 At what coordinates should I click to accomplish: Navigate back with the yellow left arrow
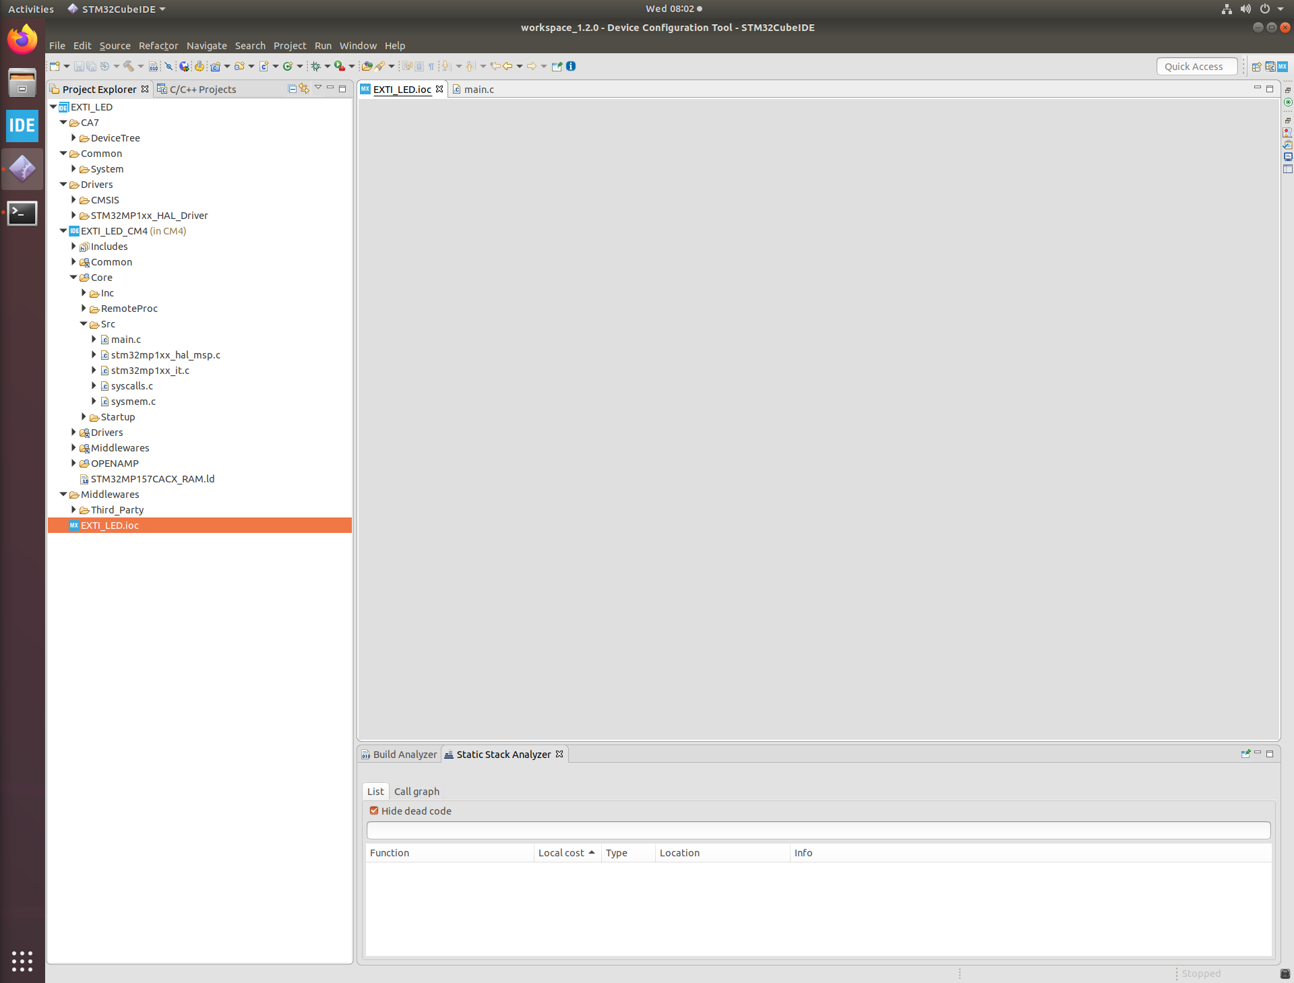[x=507, y=66]
